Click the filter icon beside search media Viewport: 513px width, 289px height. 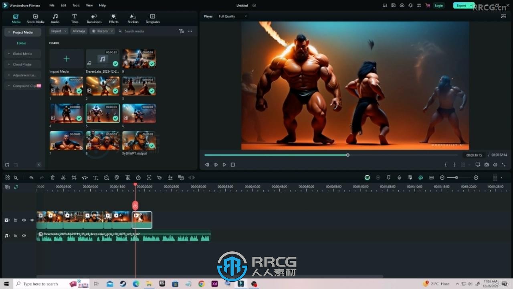point(181,31)
